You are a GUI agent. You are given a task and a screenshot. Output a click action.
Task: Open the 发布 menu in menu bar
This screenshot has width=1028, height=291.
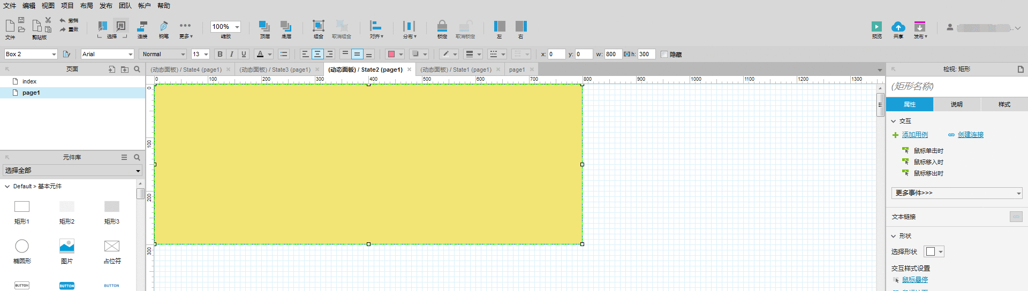[106, 6]
